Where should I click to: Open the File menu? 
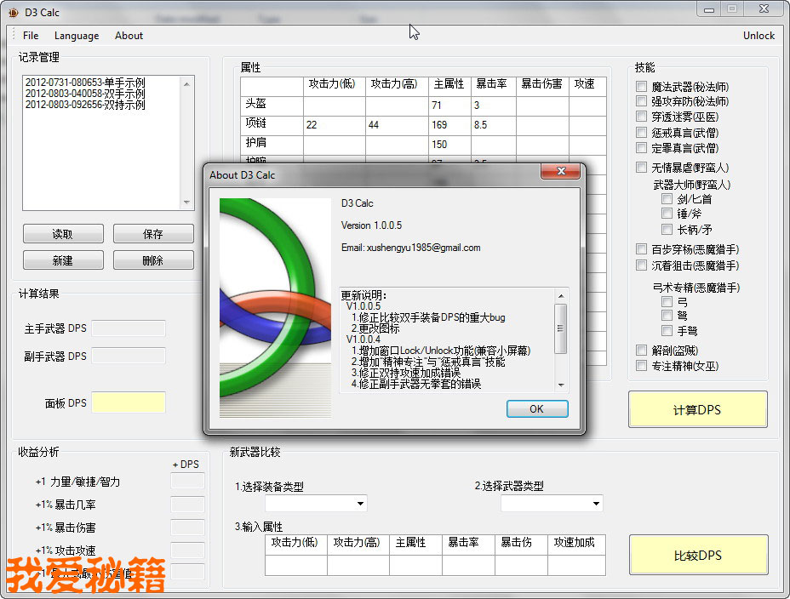[x=31, y=36]
